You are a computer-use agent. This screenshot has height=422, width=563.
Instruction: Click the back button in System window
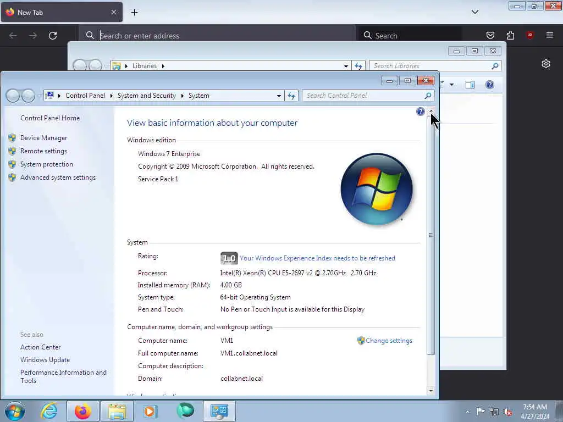tap(13, 96)
